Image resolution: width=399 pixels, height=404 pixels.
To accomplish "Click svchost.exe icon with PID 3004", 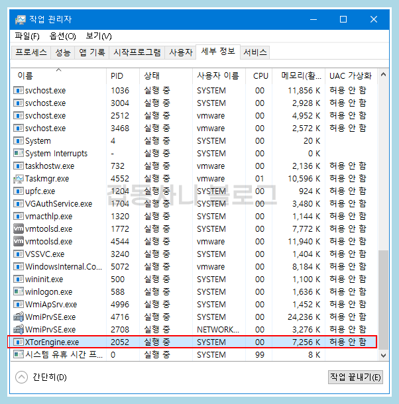I will click(19, 103).
